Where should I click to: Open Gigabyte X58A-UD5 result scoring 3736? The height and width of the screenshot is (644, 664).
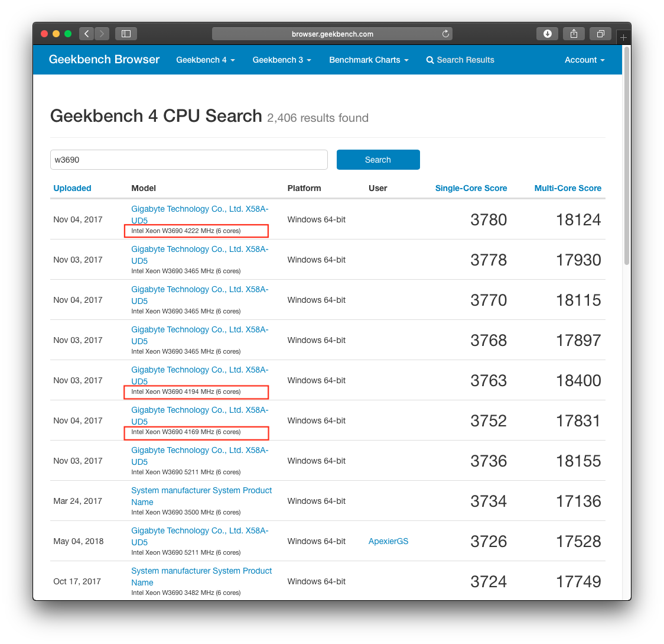coord(200,456)
